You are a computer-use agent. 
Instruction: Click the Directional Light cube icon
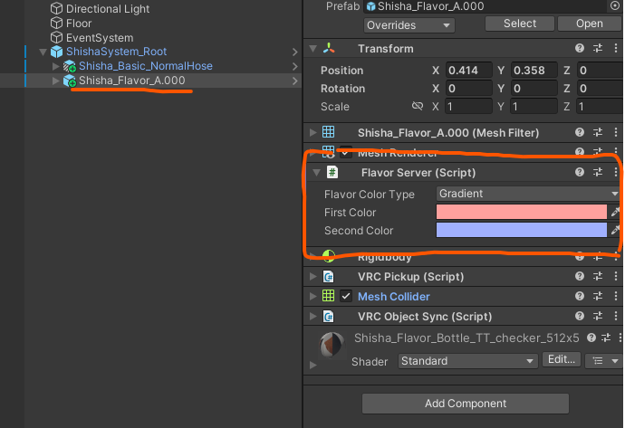(x=56, y=8)
